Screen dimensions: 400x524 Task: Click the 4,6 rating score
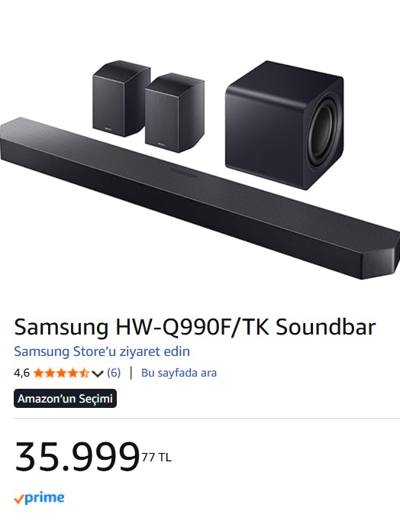(x=21, y=373)
